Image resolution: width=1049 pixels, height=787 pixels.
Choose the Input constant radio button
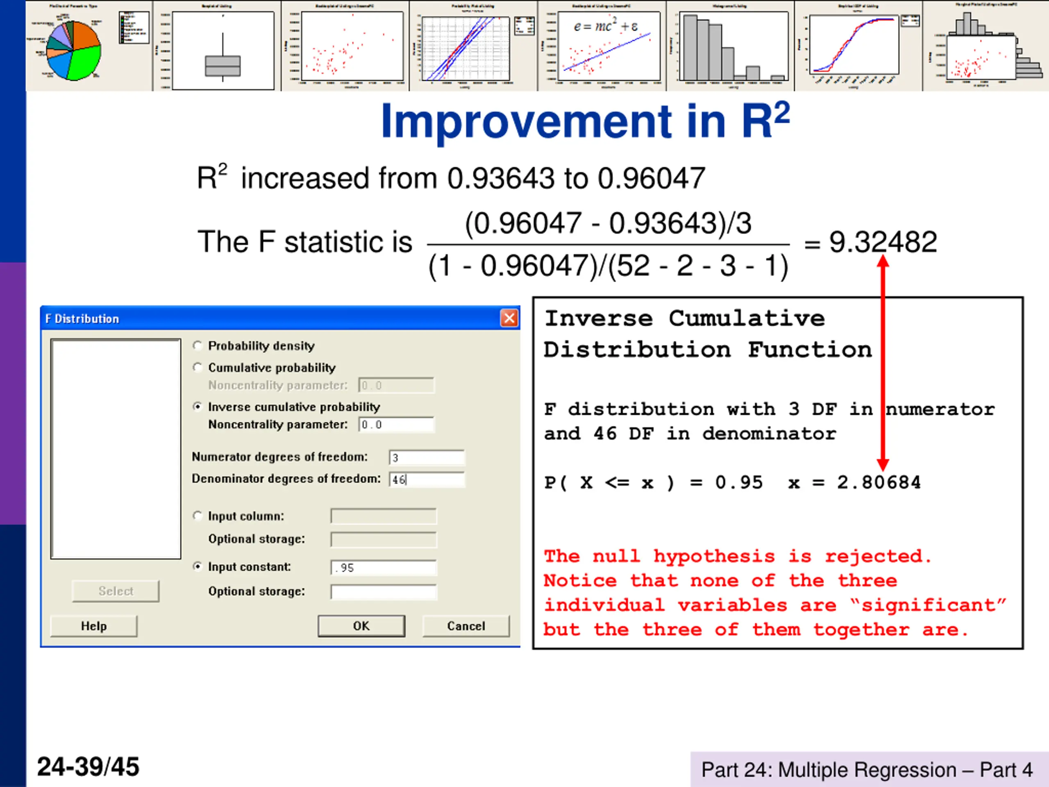point(197,567)
